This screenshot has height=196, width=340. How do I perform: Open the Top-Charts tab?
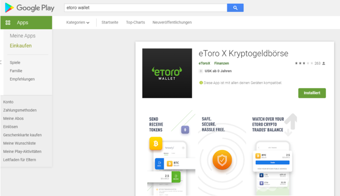click(x=135, y=22)
